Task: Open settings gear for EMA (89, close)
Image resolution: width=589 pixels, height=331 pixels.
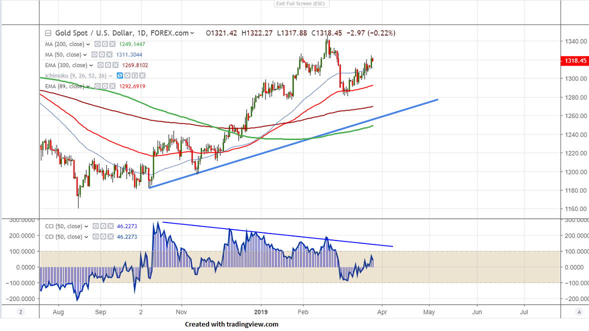Action: 105,86
